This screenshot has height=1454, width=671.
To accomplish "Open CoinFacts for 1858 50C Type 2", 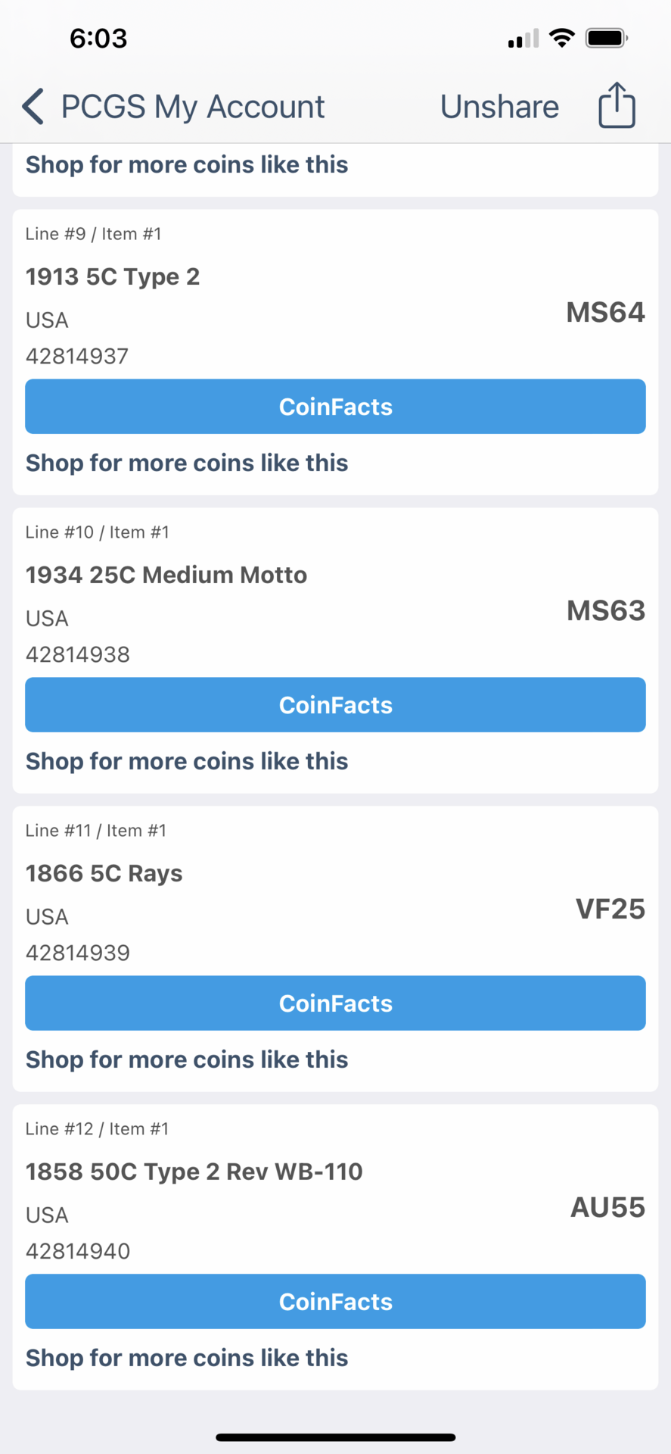I will (335, 1302).
